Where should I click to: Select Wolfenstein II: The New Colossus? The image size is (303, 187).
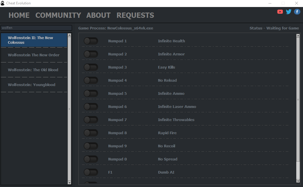pyautogui.click(x=34, y=40)
